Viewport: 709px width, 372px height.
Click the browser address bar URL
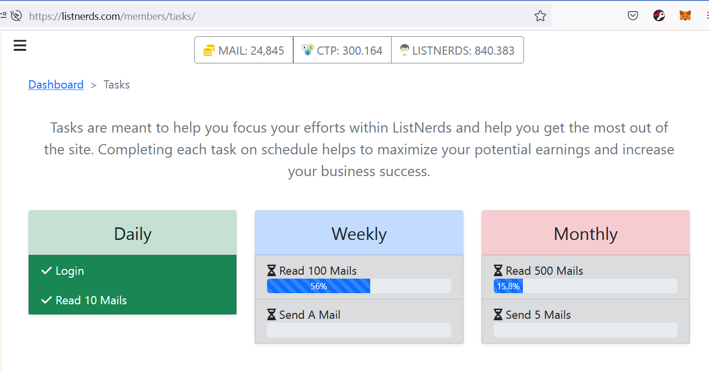[x=112, y=16]
